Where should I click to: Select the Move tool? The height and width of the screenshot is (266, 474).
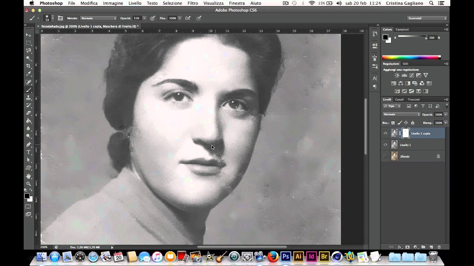pyautogui.click(x=29, y=35)
